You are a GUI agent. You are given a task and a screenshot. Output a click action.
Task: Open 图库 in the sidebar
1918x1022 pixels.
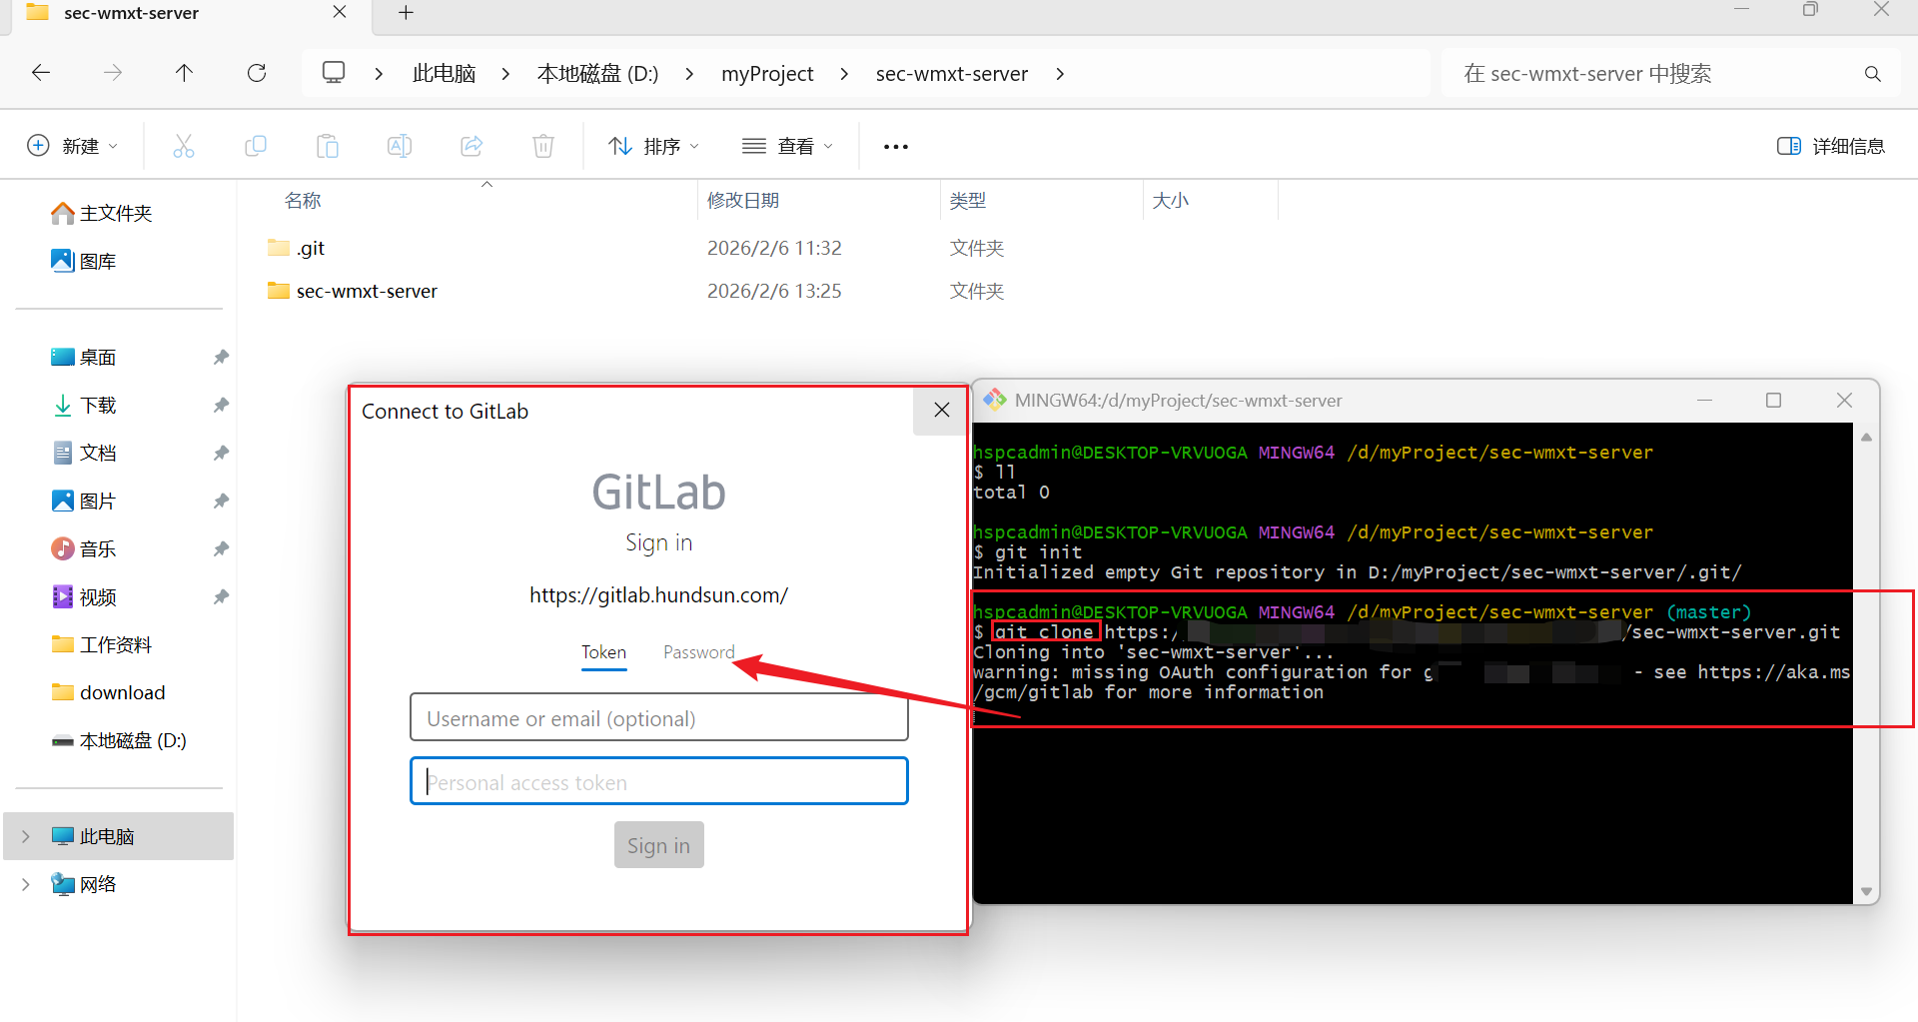coord(84,261)
